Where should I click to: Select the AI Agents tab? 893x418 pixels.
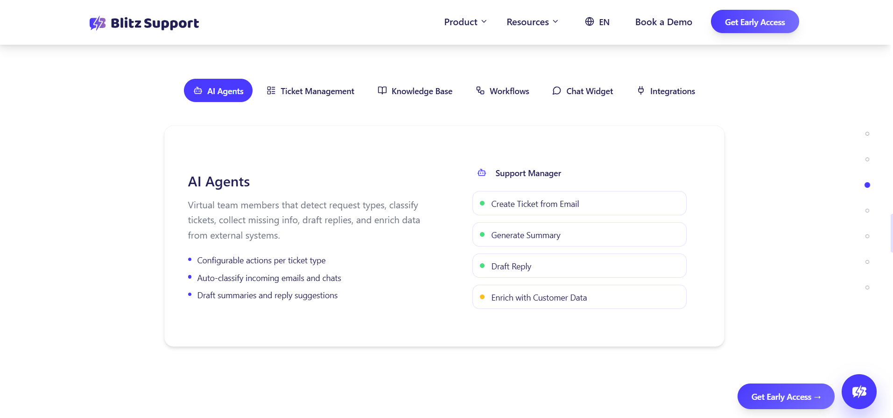click(x=218, y=91)
